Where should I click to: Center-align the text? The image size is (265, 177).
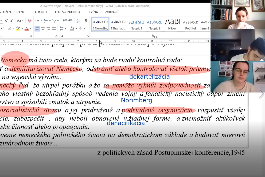43,28
